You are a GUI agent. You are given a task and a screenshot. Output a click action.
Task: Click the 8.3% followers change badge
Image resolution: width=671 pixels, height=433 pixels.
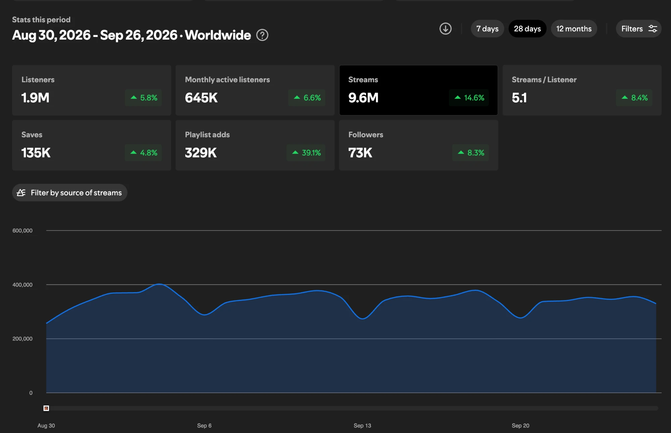tap(470, 153)
